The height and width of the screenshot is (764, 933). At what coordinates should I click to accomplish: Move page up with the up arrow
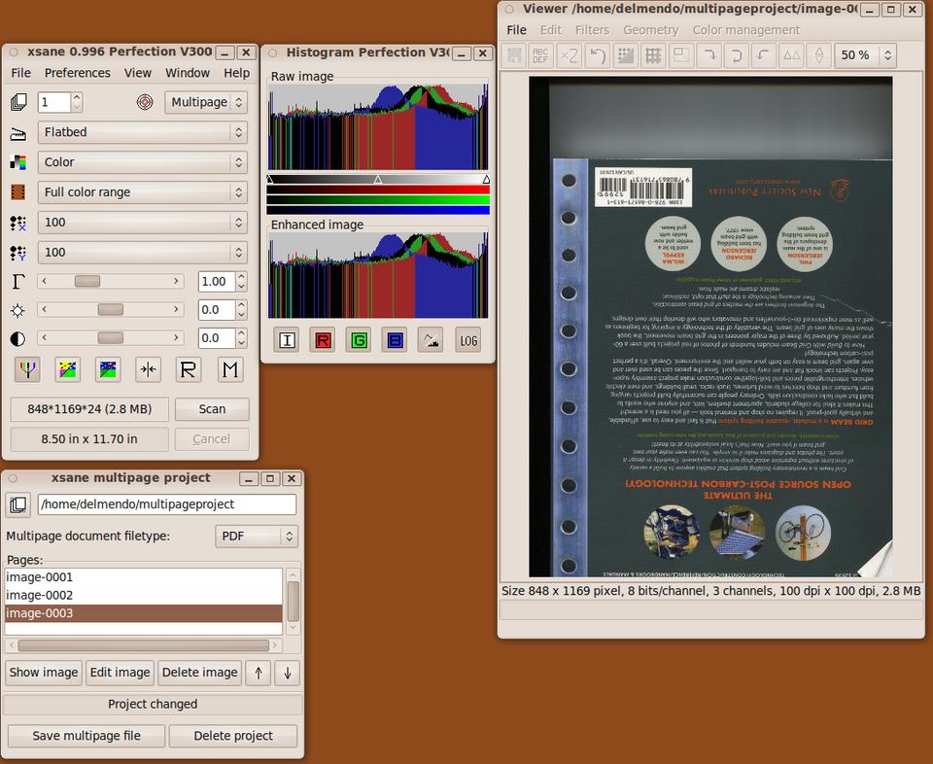[x=258, y=673]
